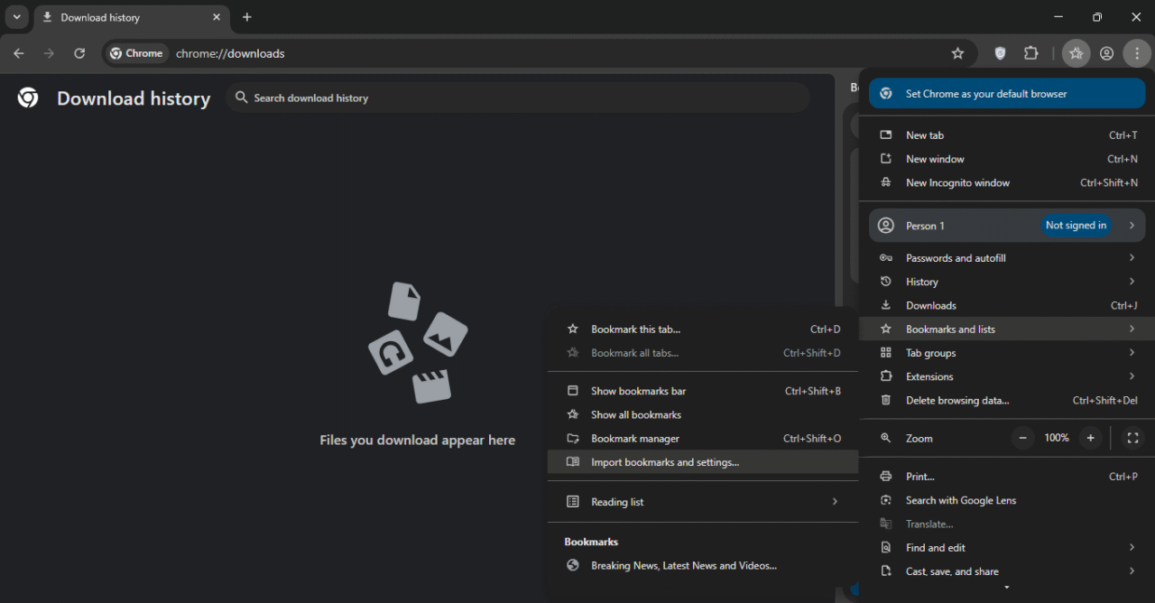Click Show all bookmarks
This screenshot has height=603, width=1155.
click(x=703, y=414)
